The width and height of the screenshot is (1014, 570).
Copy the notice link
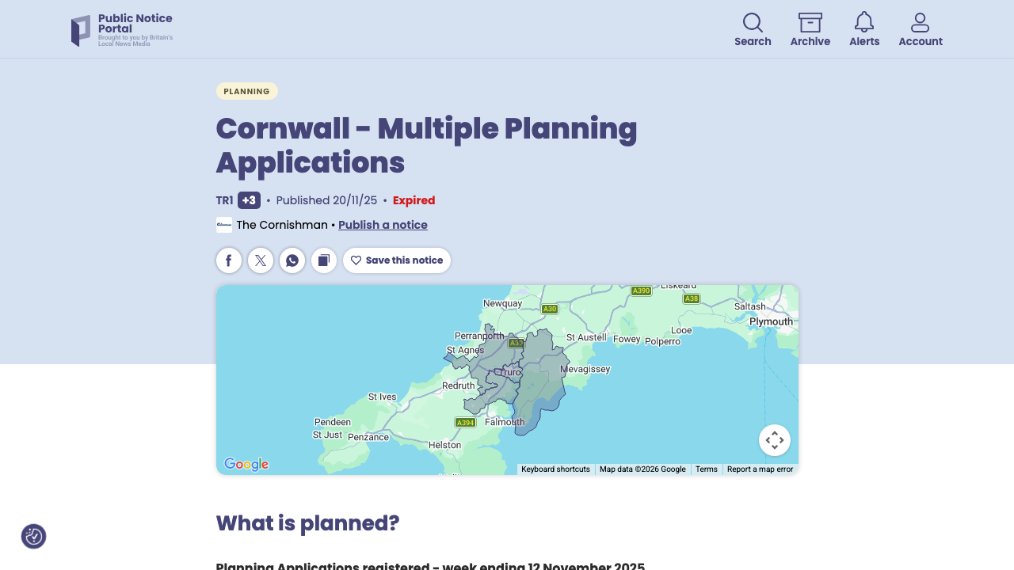pos(324,260)
